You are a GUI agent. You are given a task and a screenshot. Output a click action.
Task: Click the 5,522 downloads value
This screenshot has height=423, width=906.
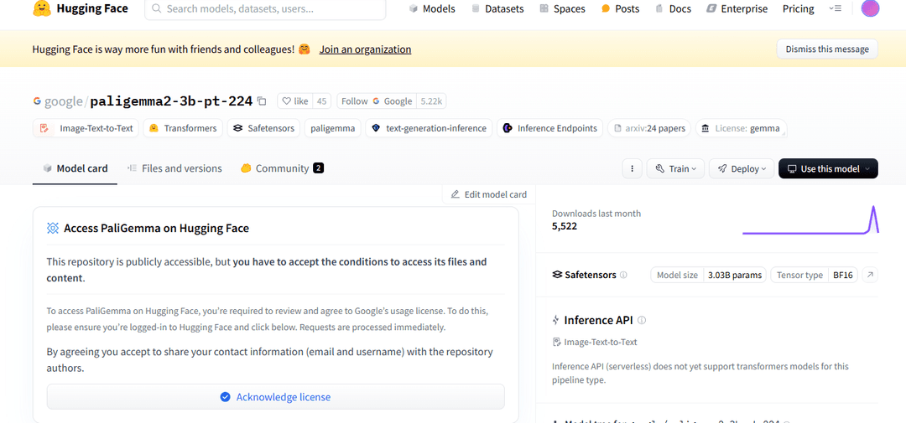click(x=565, y=226)
